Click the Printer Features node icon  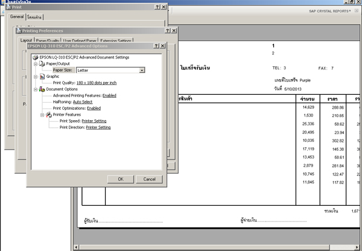(49, 115)
